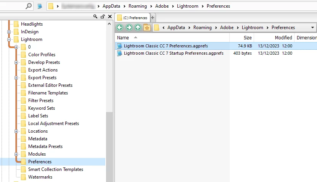Click the icon of Startup Preferences.agprefs file
Image resolution: width=317 pixels, height=182 pixels.
[x=119, y=53]
